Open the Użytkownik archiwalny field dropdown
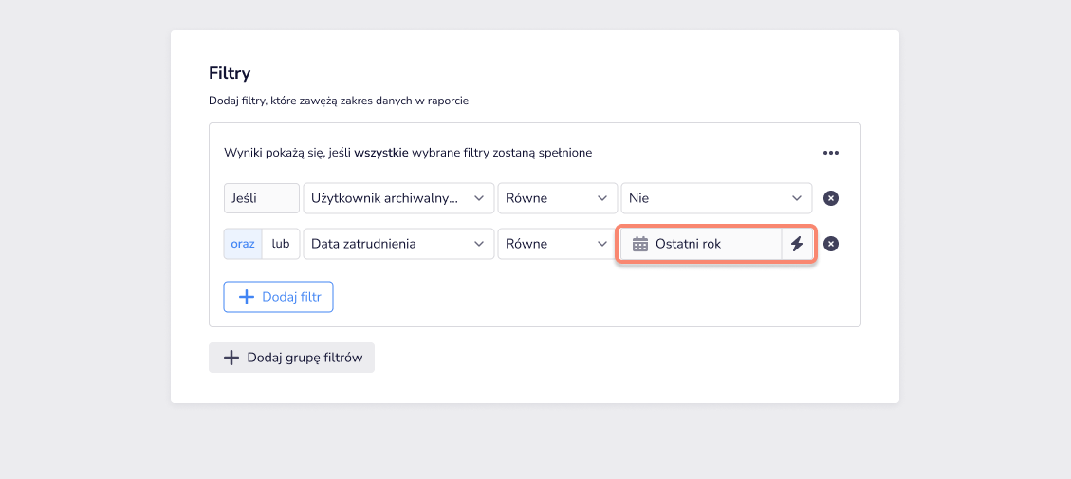 pyautogui.click(x=398, y=198)
